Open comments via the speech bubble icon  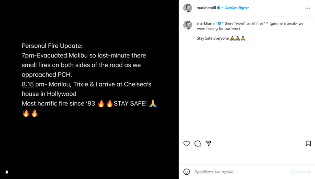(x=197, y=144)
